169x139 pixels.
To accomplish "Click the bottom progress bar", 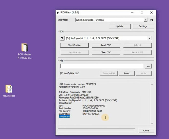I will [x=97, y=131].
